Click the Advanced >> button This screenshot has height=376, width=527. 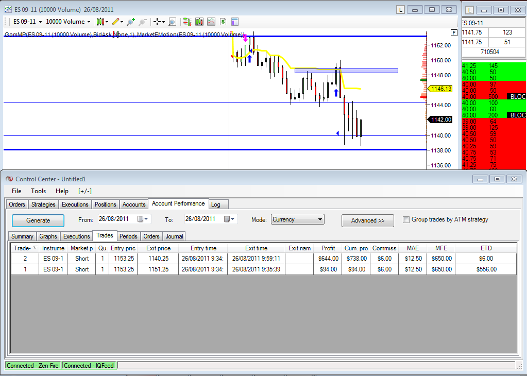368,220
